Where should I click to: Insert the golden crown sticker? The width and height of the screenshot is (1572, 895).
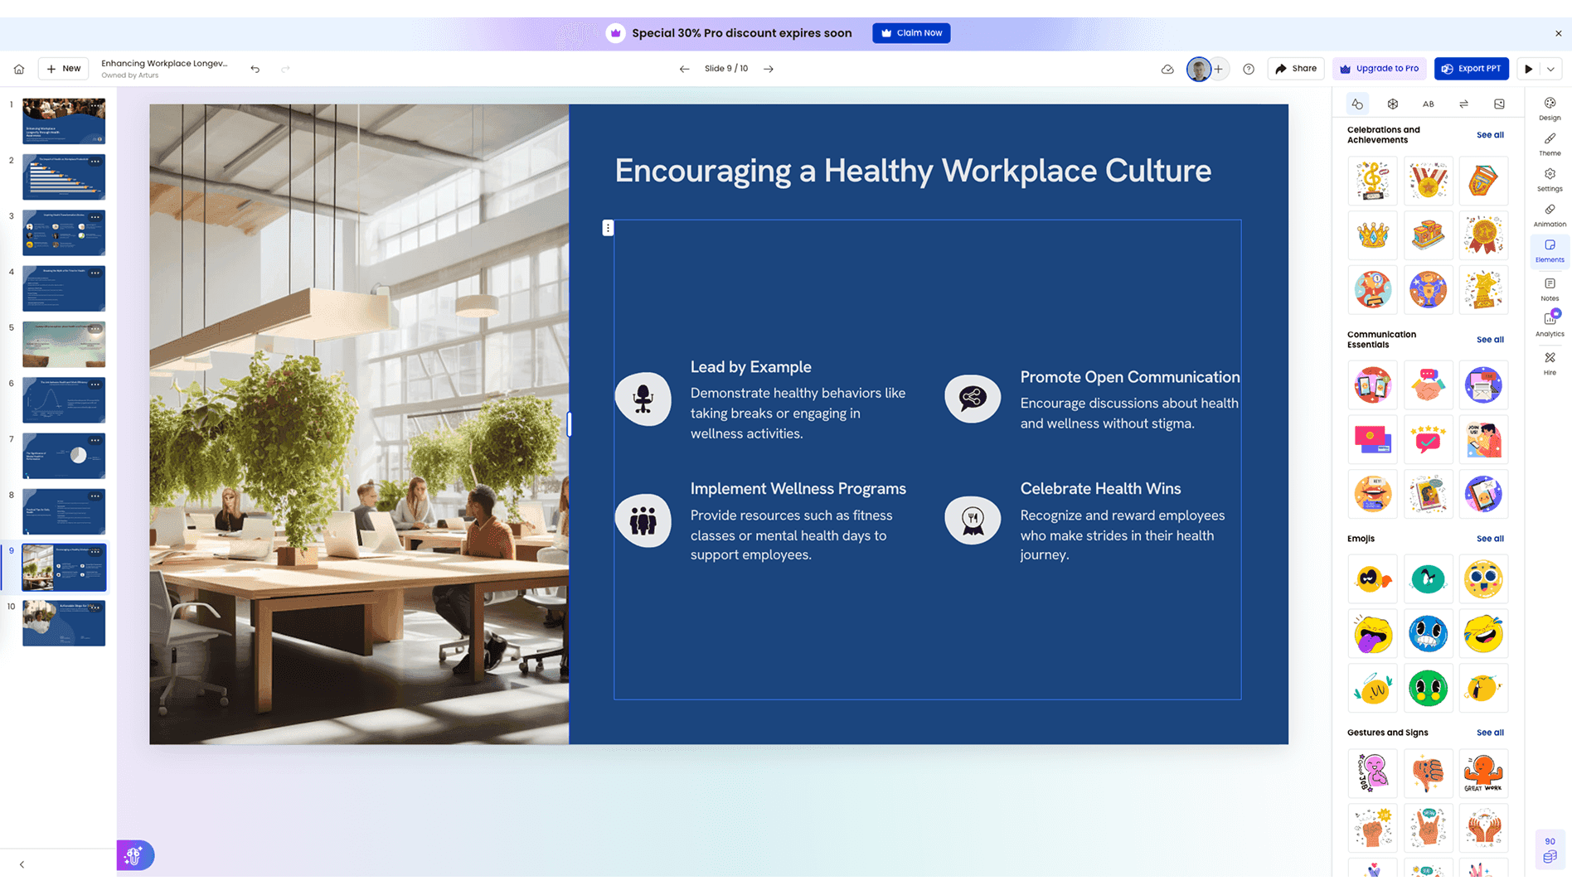1373,235
